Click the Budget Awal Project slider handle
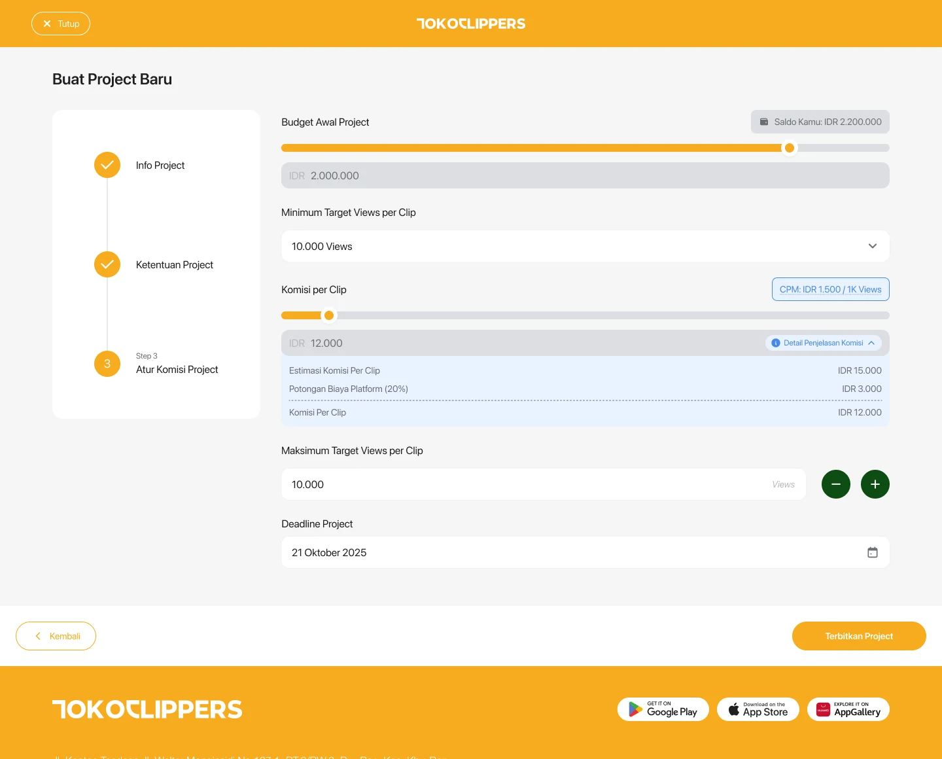The width and height of the screenshot is (942, 759). 790,148
